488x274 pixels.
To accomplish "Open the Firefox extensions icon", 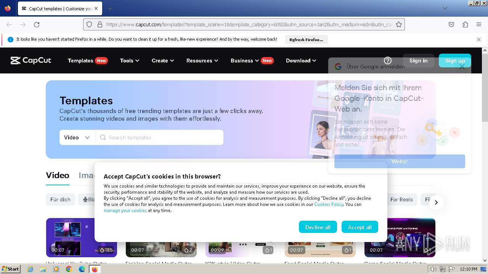I will coord(465,24).
